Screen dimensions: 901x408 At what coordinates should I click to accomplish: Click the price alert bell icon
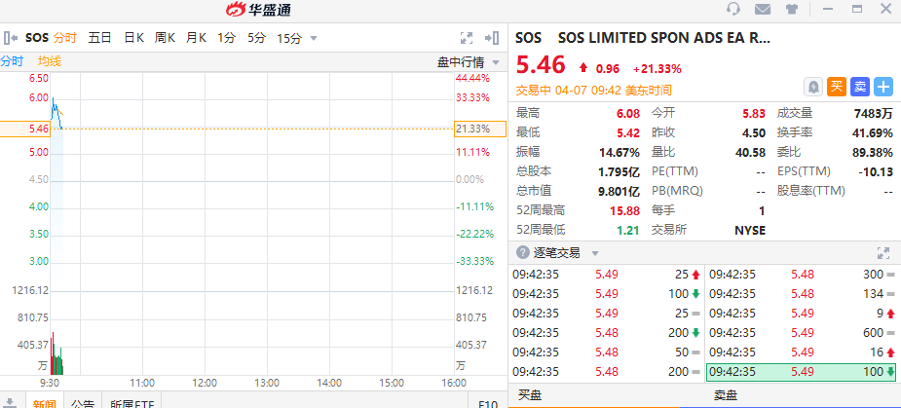[813, 87]
